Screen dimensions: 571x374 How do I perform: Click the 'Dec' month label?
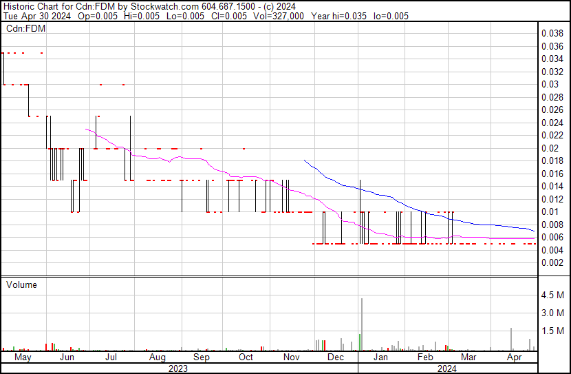point(336,357)
